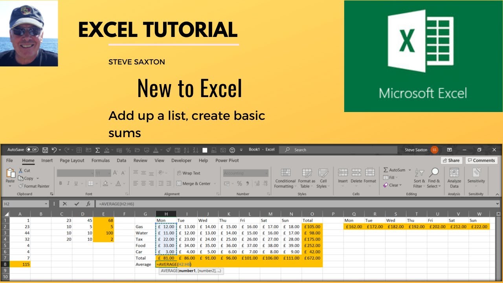The width and height of the screenshot is (503, 283).
Task: Click Sort A to Z icon
Action: (186, 150)
